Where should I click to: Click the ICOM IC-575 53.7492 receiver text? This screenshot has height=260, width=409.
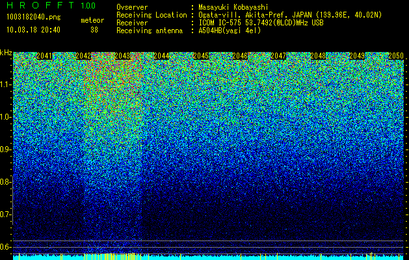coord(261,23)
